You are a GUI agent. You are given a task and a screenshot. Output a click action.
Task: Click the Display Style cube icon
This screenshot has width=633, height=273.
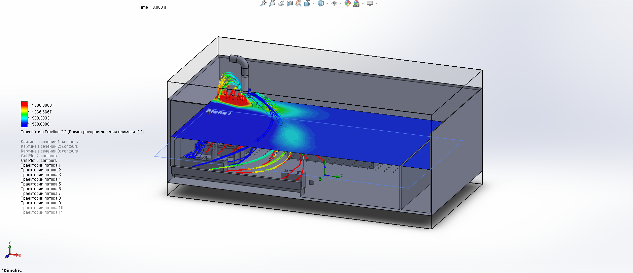click(321, 3)
